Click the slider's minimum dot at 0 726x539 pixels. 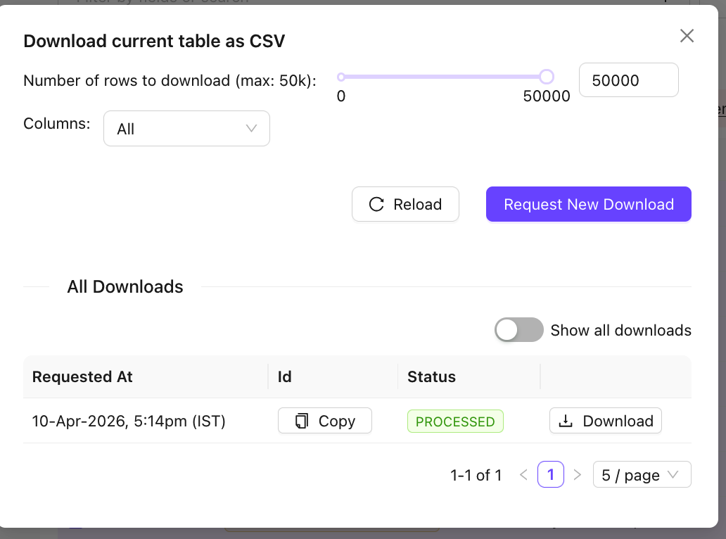point(341,77)
